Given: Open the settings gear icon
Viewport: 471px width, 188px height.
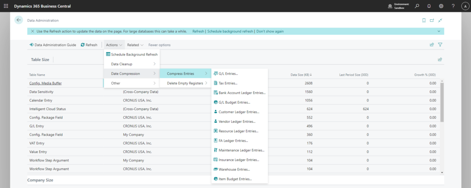Looking at the screenshot, I should tap(441, 6).
